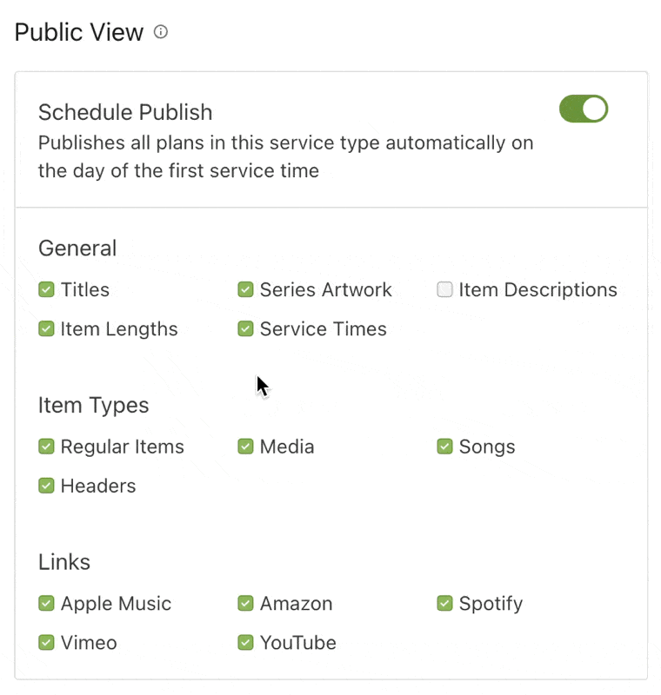Viewport: 661px width, 695px height.
Task: Disable the Headers checkbox
Action: click(47, 486)
